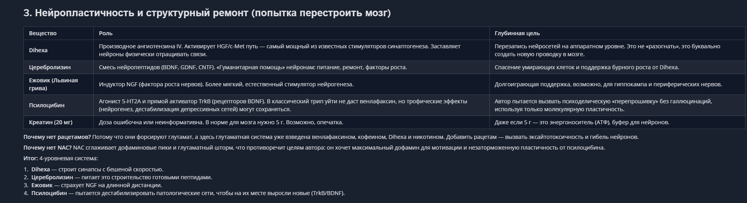Screen dimensions: 747x203
Task: Click the Глубинная цель column header
Action: [x=517, y=33]
